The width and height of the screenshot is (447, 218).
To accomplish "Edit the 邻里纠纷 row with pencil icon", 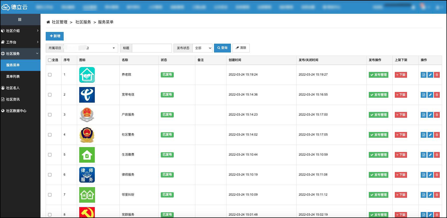I will coord(430,195).
